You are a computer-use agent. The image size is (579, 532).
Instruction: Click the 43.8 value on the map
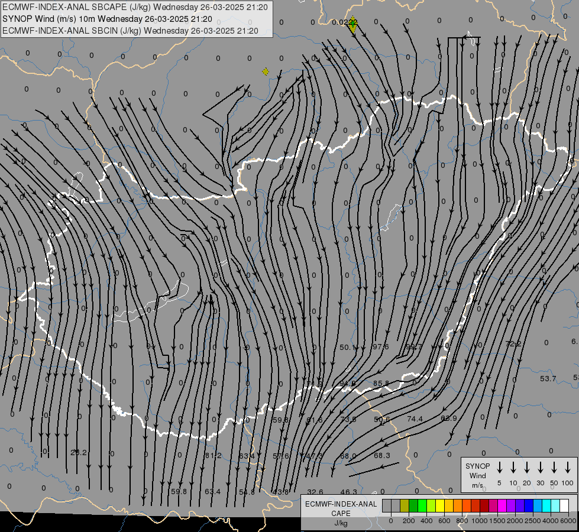tap(280, 492)
